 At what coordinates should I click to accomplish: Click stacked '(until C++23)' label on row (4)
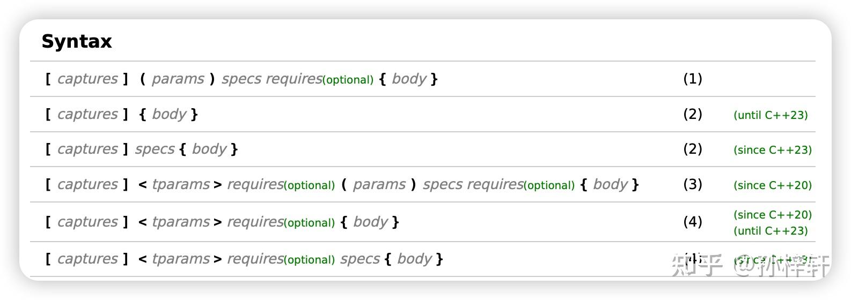771,231
